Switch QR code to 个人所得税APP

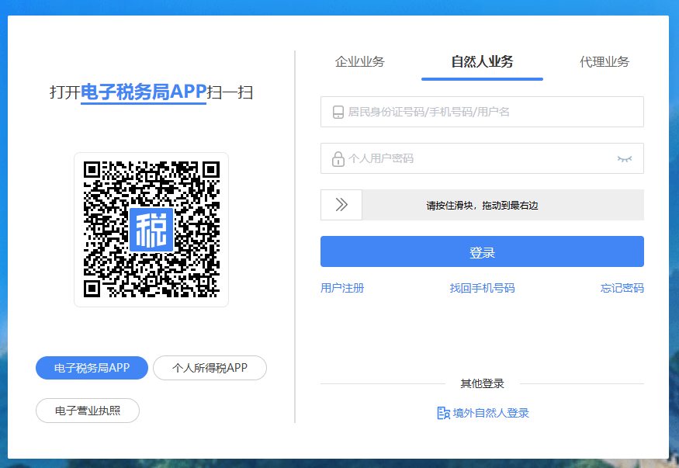click(x=210, y=368)
